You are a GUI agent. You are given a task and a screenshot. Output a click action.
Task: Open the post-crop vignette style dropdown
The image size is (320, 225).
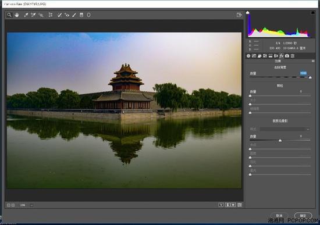(285, 129)
